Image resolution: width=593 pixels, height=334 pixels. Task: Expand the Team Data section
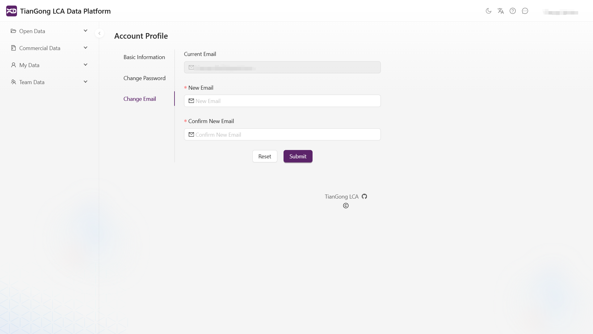(86, 82)
